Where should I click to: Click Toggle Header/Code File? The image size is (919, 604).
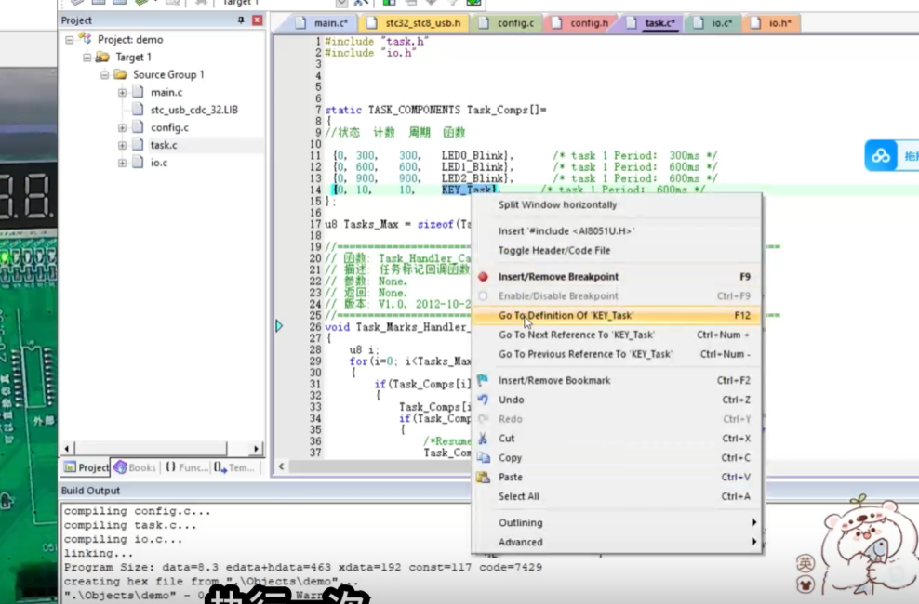tap(554, 251)
